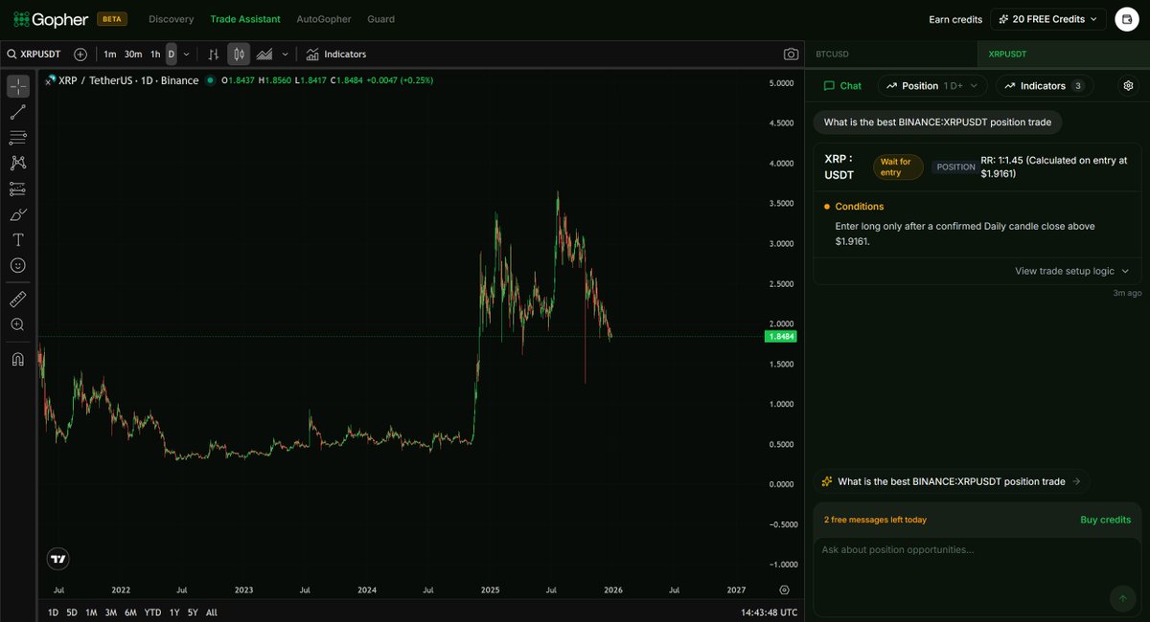Viewport: 1150px width, 622px height.
Task: Select the D daily interval
Action: (172, 55)
